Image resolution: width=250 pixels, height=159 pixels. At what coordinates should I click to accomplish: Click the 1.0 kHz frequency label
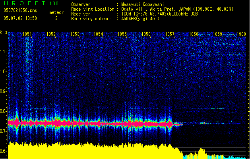(x=3, y=72)
